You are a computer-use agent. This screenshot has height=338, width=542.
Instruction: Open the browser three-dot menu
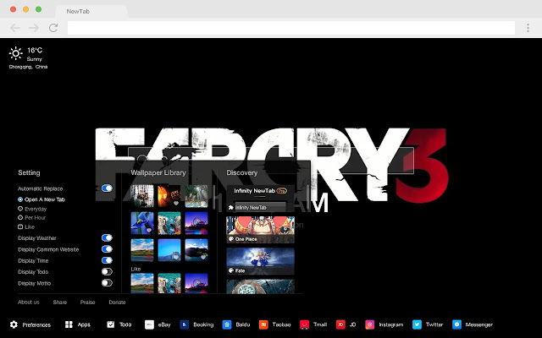[528, 28]
